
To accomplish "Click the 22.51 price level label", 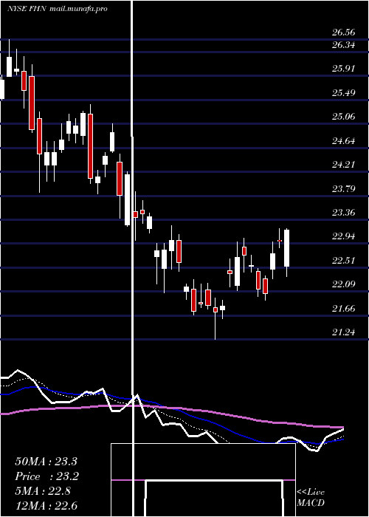I will tap(344, 261).
